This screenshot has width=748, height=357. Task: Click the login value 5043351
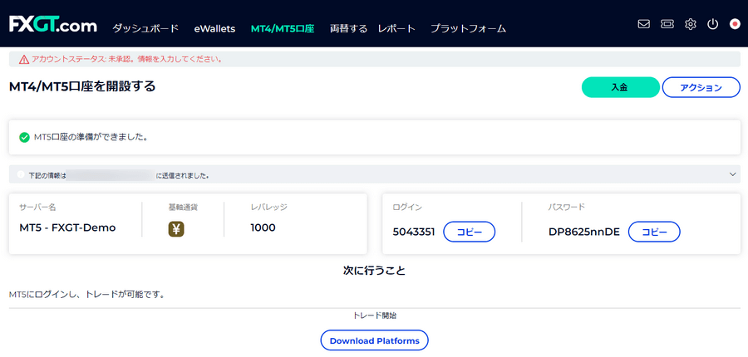tap(414, 232)
